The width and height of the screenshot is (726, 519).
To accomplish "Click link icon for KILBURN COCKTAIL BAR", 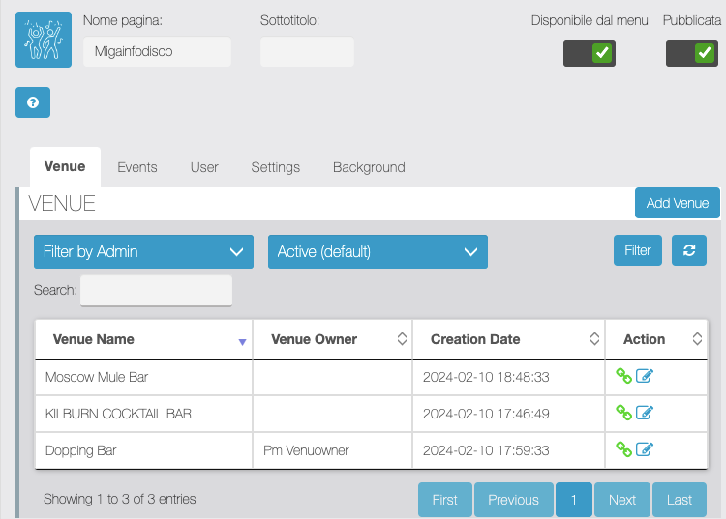I will 624,413.
